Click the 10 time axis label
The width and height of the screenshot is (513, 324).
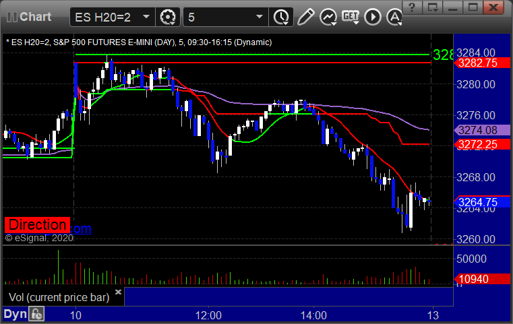(x=76, y=315)
